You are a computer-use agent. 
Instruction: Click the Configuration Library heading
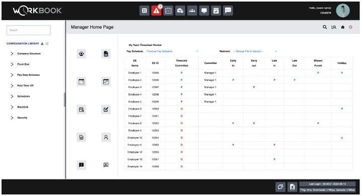[x=23, y=43]
